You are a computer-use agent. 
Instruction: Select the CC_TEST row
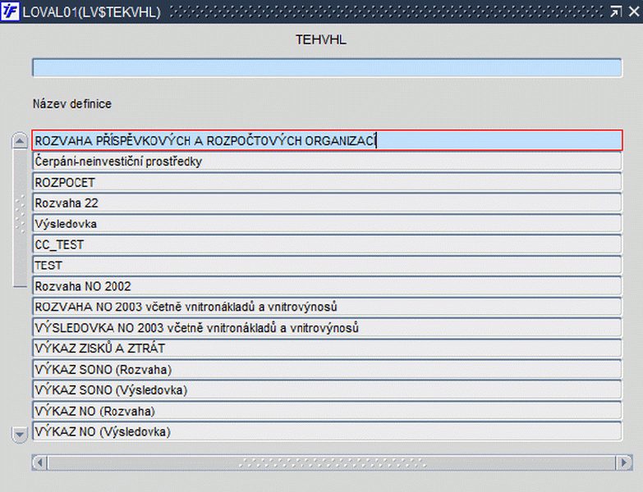pyautogui.click(x=327, y=245)
